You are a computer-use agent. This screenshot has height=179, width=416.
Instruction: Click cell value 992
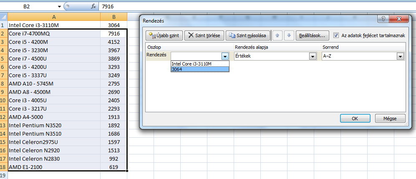114,159
